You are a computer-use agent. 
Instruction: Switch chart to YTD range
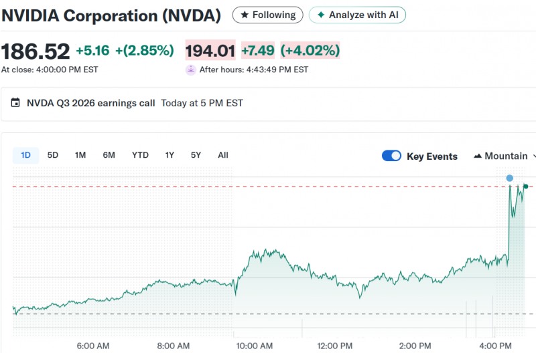pos(140,155)
